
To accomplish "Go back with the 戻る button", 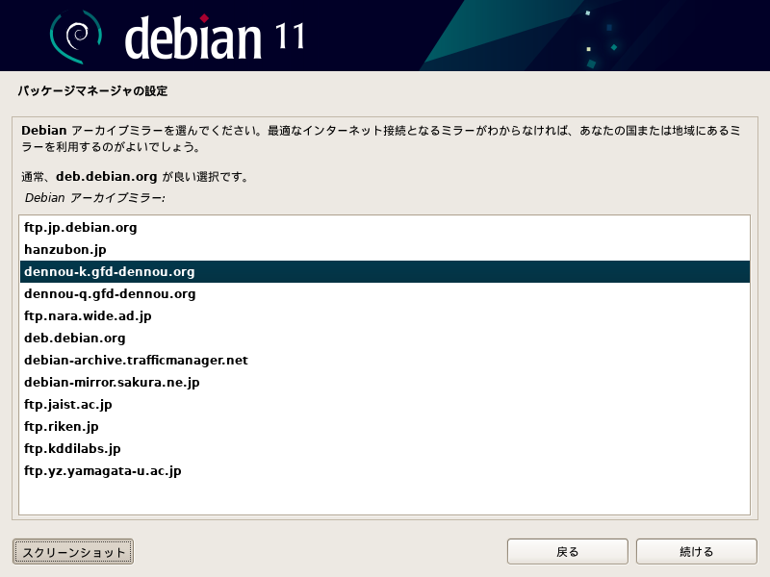I will tap(567, 552).
